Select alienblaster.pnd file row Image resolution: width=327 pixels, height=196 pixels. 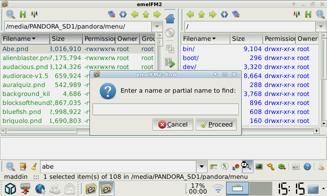(78, 58)
